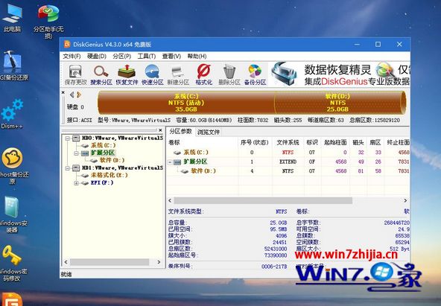Open the 分区(P) menu
This screenshot has height=306, width=441.
point(121,56)
